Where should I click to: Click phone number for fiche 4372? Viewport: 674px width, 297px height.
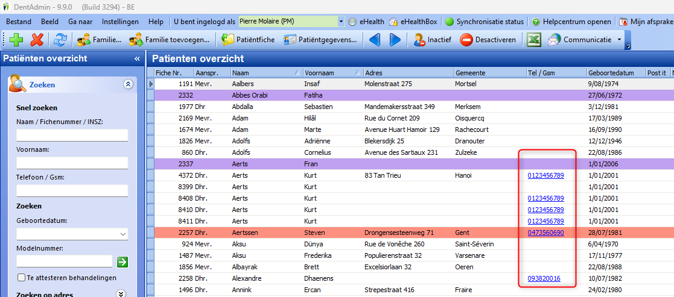pyautogui.click(x=545, y=175)
